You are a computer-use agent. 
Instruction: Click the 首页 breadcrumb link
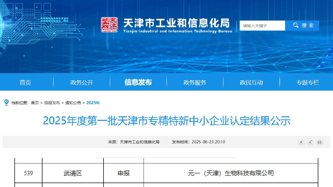pyautogui.click(x=35, y=103)
